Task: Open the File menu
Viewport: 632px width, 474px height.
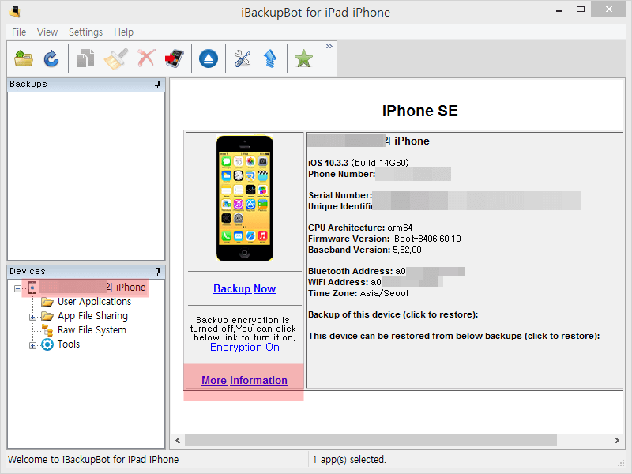Action: (x=19, y=32)
